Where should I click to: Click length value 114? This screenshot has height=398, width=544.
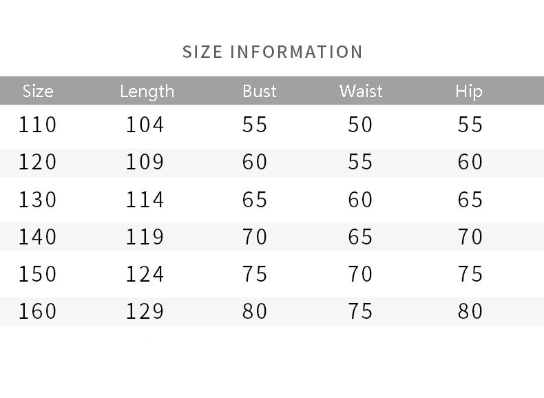click(x=145, y=199)
